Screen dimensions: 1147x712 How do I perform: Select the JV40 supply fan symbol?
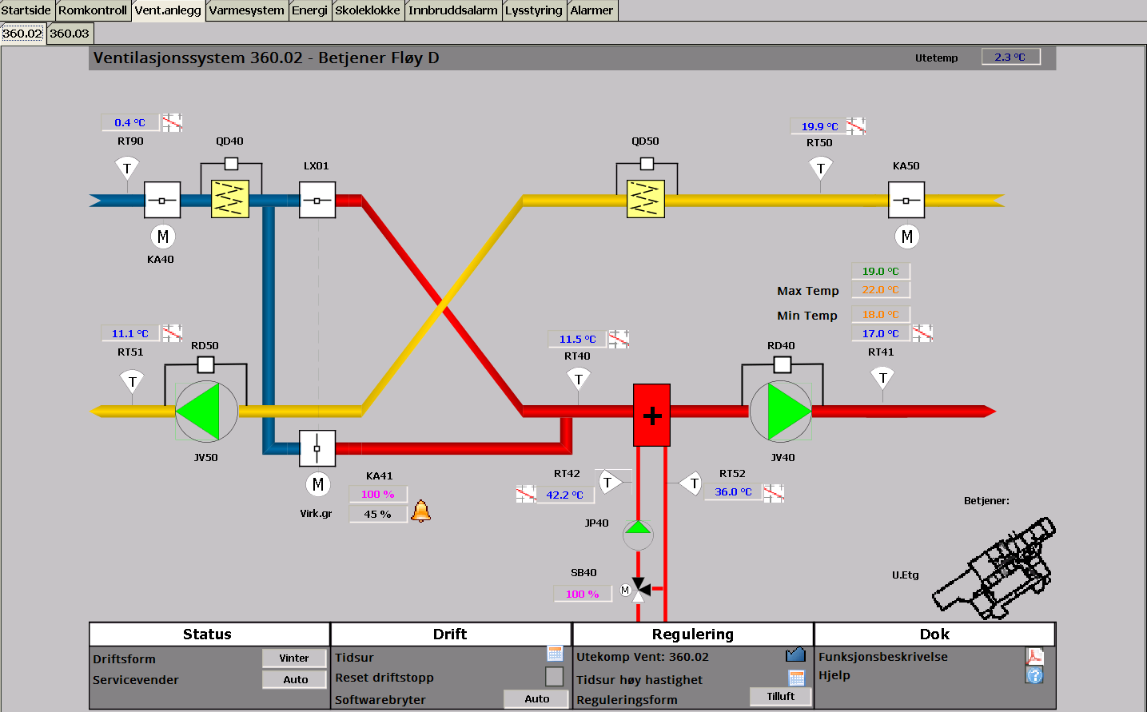point(781,411)
